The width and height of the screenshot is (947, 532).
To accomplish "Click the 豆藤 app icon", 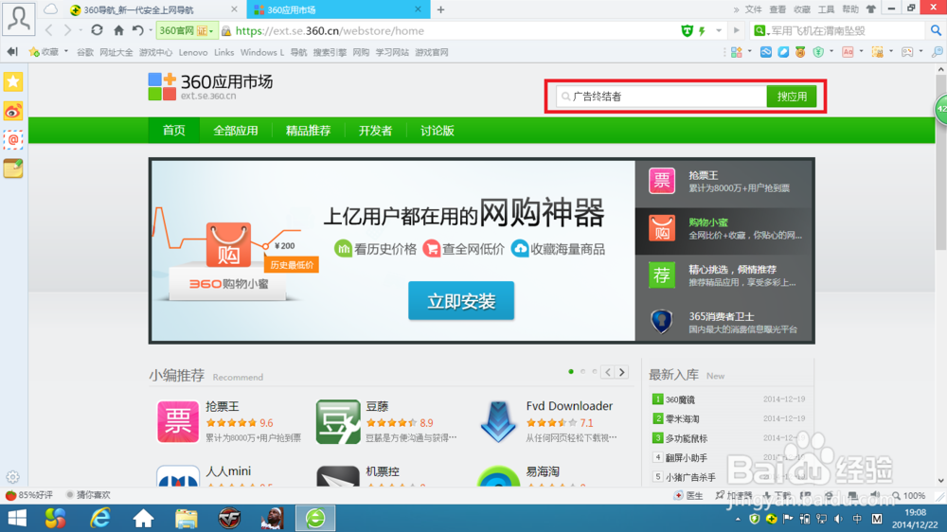I will tap(338, 421).
